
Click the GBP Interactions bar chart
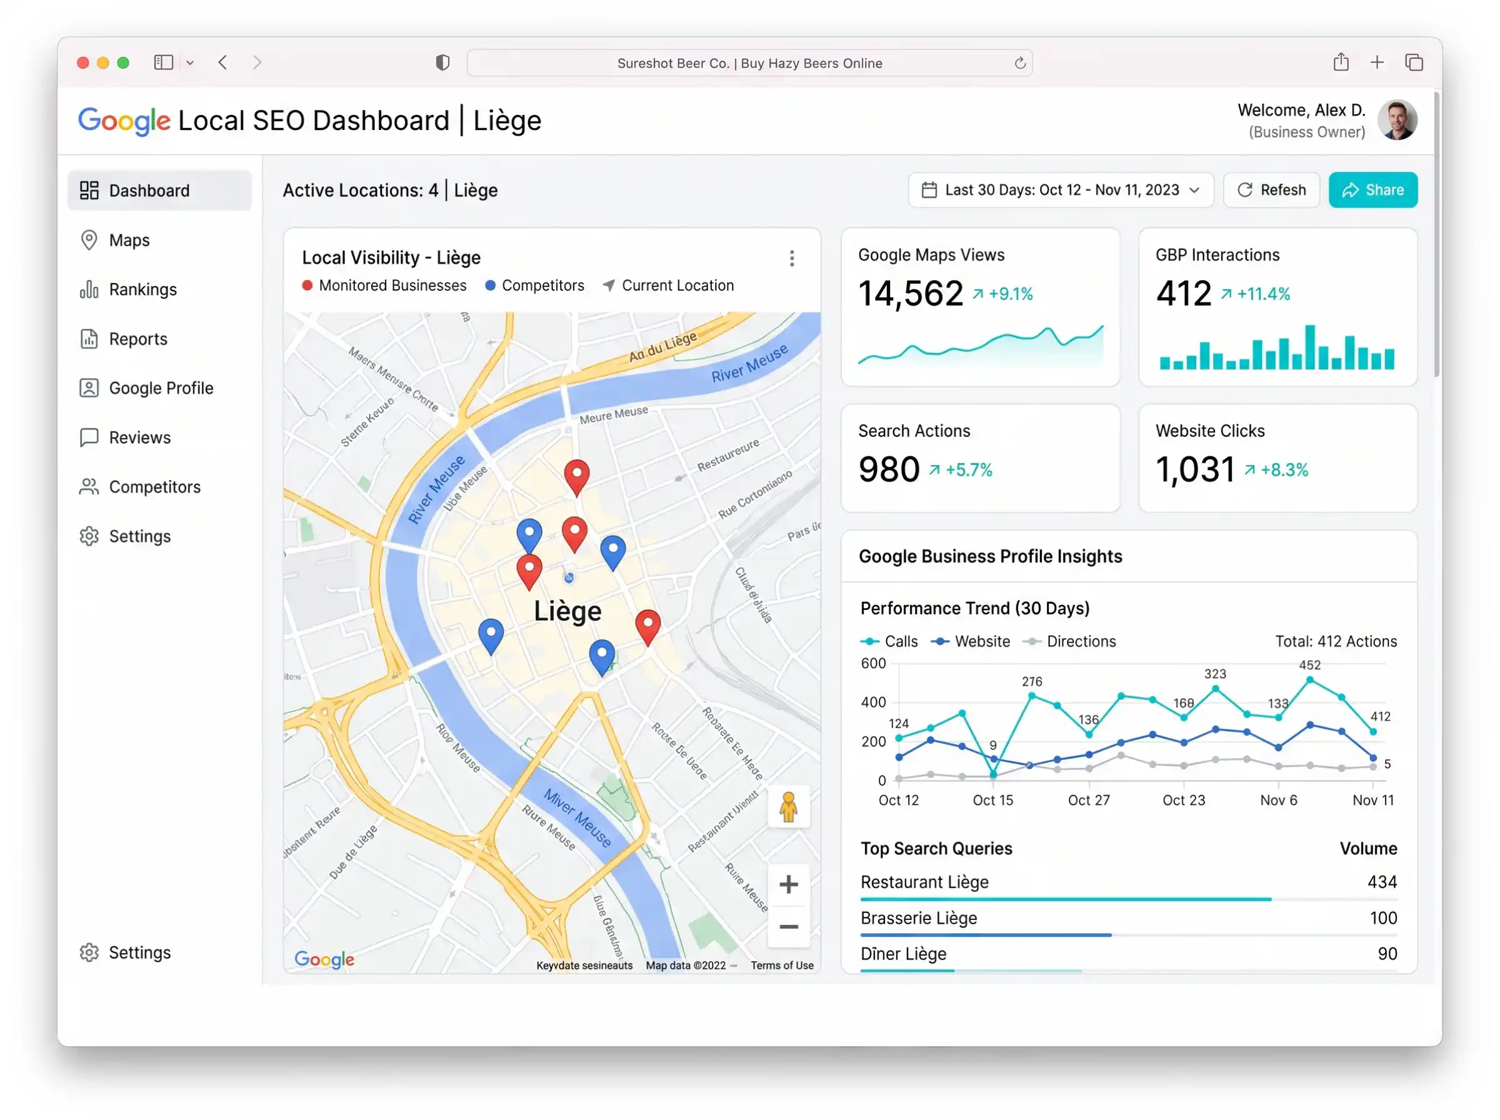click(1277, 347)
